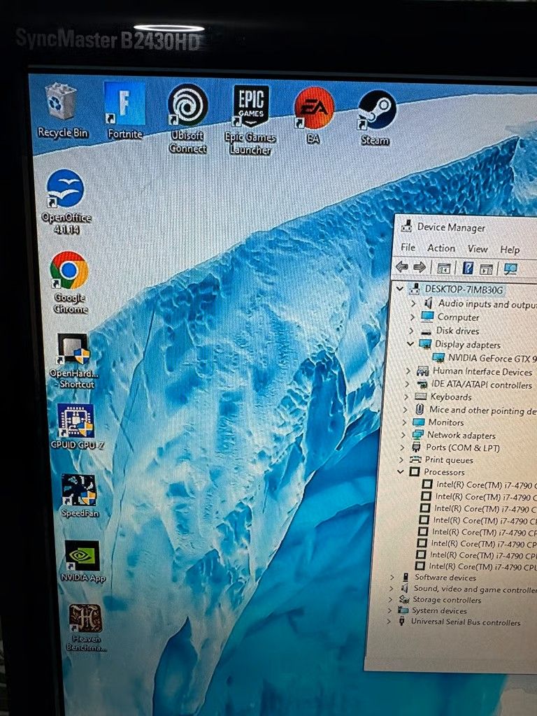Expand the Disk drives category arrow
Screen dimensions: 537x716
click(x=411, y=330)
